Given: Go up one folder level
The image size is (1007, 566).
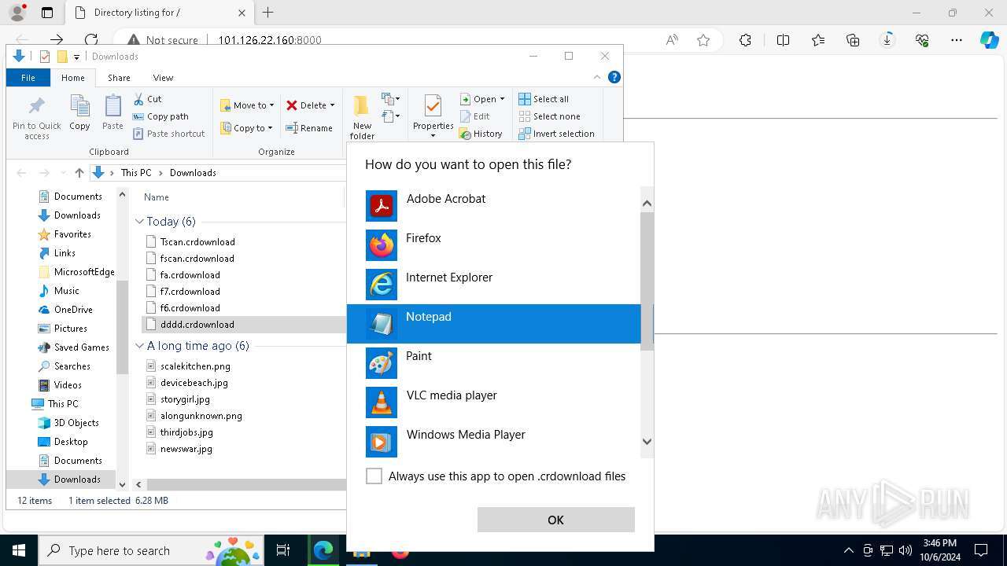Looking at the screenshot, I should pyautogui.click(x=79, y=173).
